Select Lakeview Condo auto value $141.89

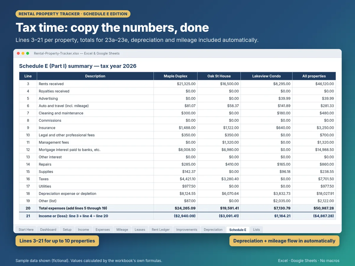click(x=267, y=106)
